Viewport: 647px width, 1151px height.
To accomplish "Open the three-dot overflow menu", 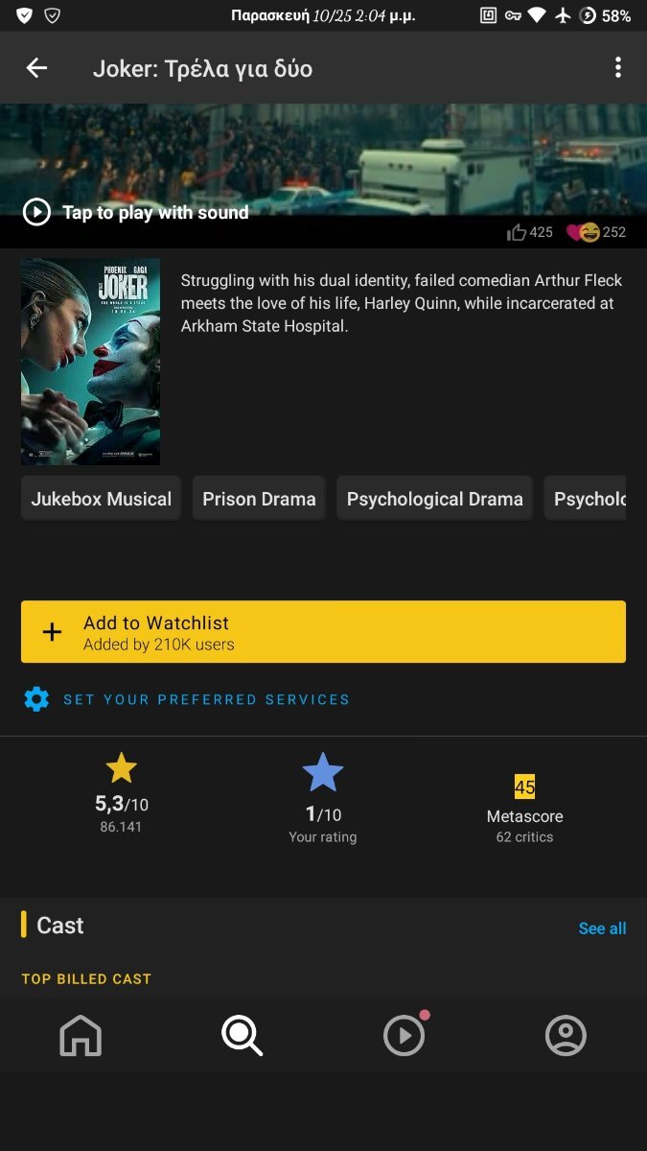I will point(617,68).
